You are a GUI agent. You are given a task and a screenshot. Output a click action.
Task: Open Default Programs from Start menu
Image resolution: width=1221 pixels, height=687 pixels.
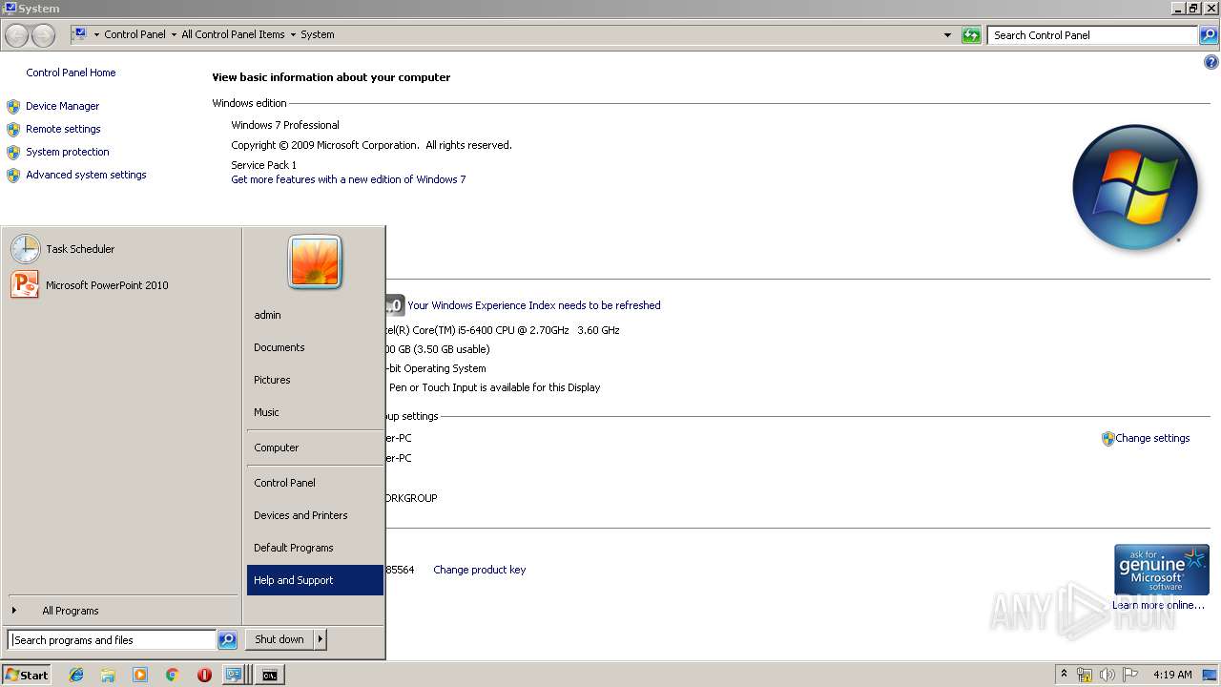[x=315, y=548]
